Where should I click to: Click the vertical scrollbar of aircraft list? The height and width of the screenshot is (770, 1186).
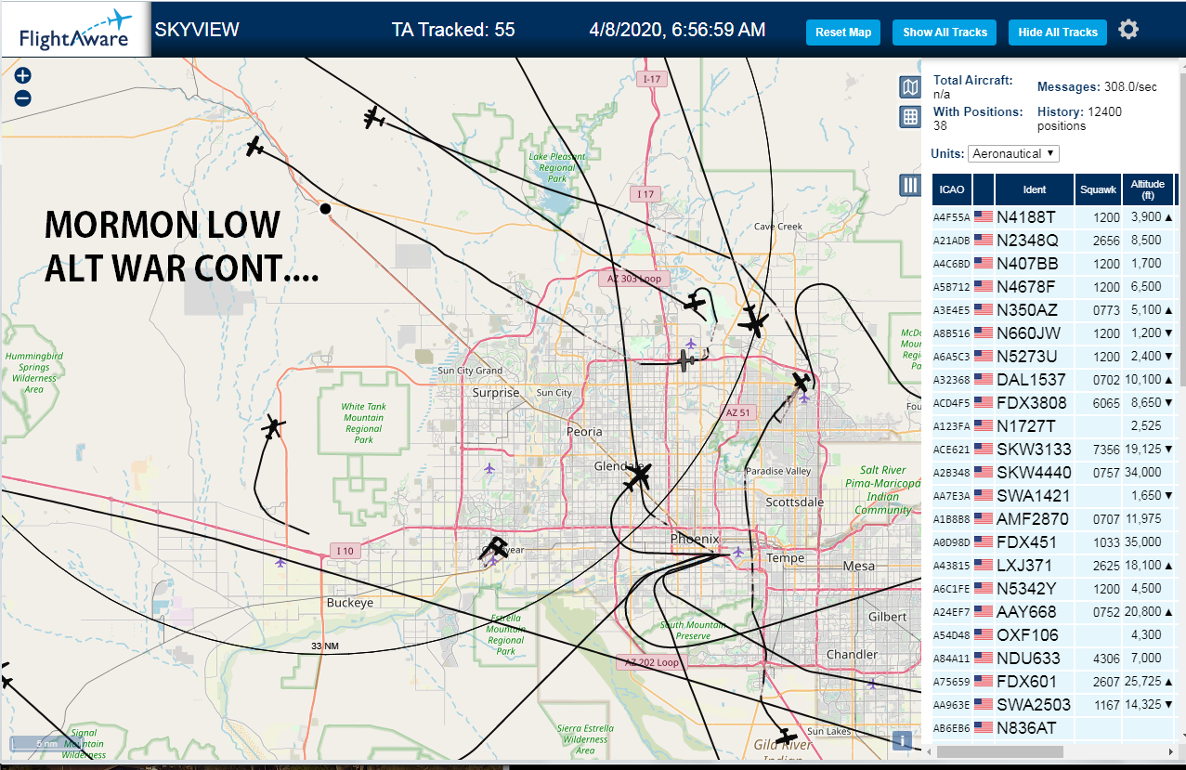tap(1181, 228)
